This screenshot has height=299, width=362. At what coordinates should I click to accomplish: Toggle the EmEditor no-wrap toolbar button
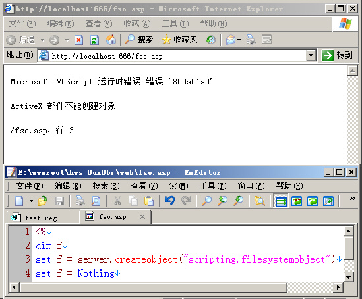coord(281,201)
